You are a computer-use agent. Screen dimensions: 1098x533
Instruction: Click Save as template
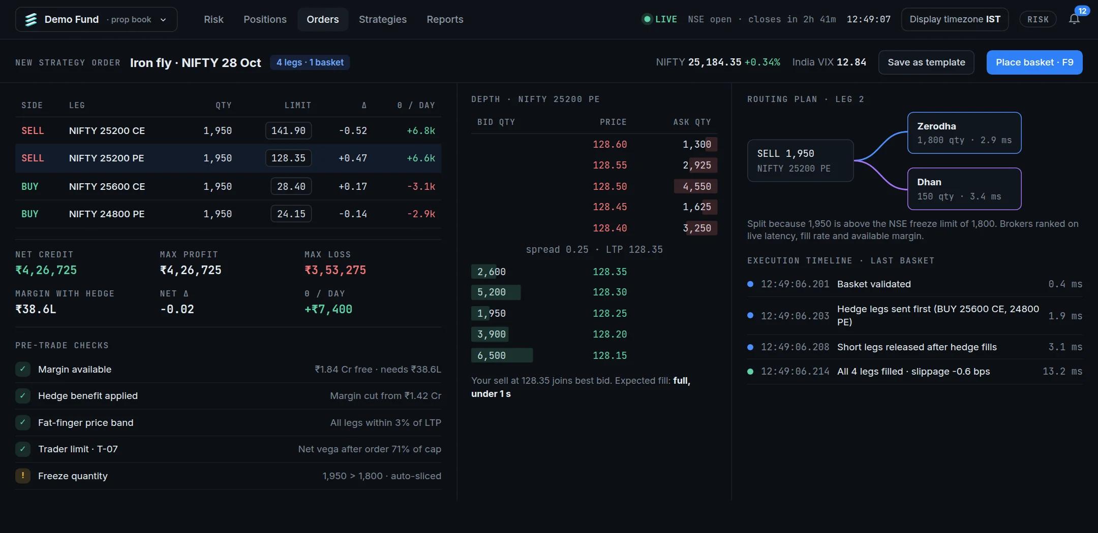(926, 62)
